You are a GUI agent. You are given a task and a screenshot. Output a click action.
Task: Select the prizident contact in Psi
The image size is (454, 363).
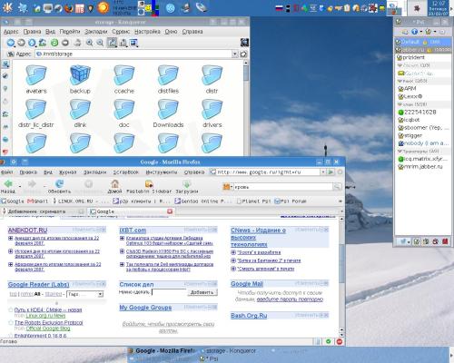(x=422, y=57)
